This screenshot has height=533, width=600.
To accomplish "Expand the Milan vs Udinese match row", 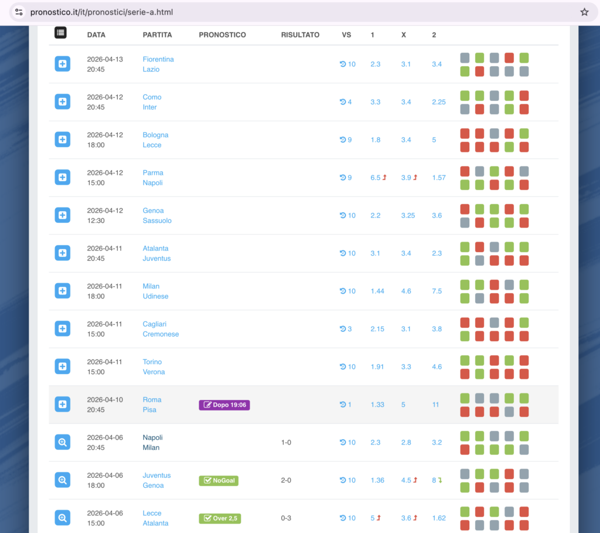I will [63, 291].
